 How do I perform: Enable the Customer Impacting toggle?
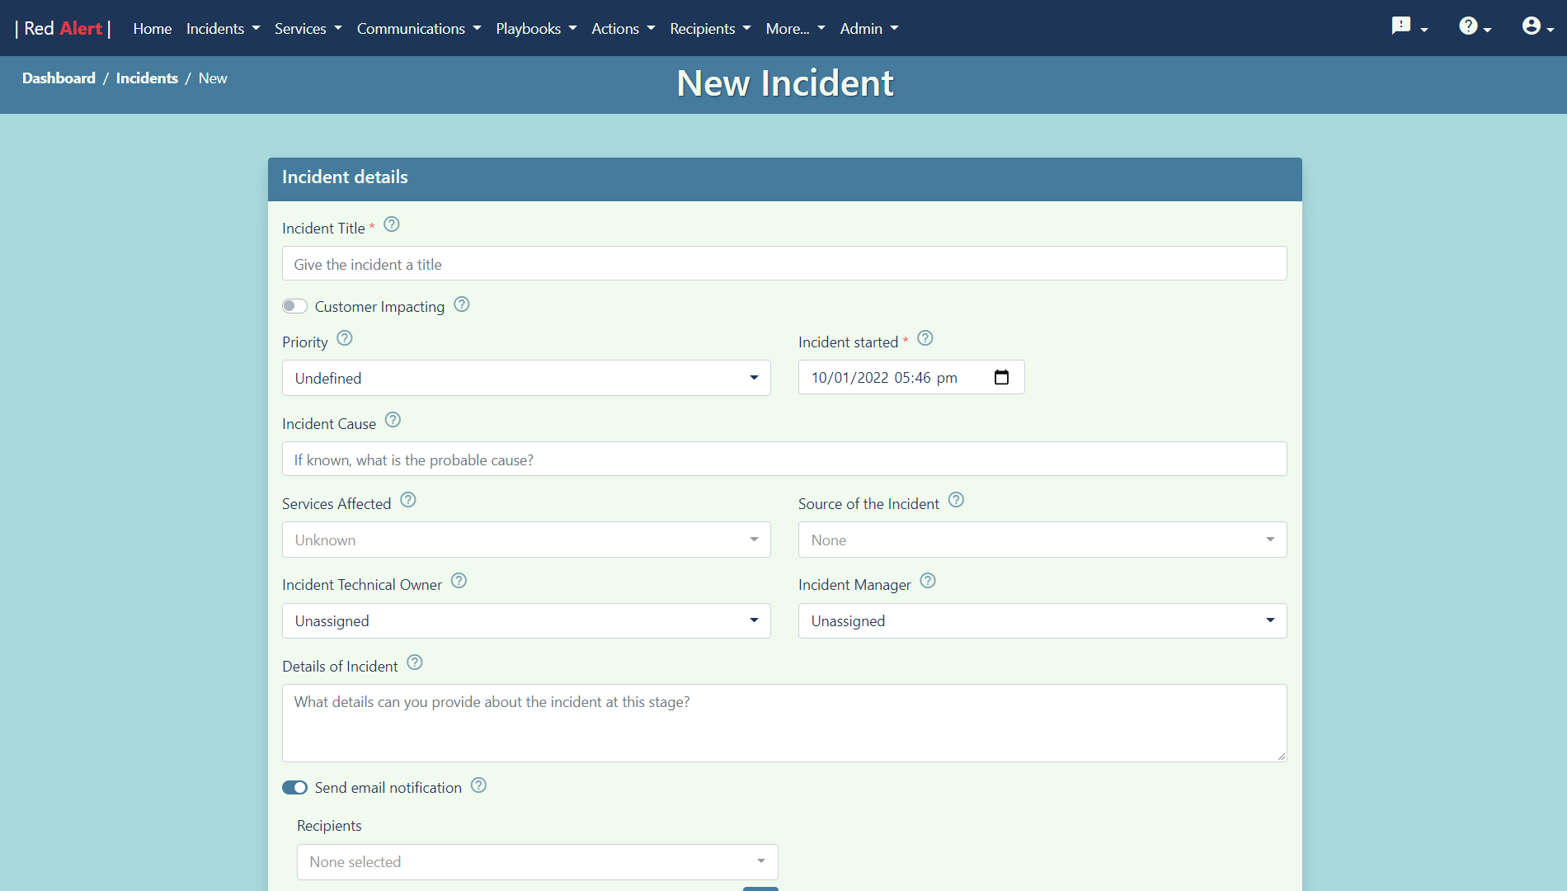294,305
